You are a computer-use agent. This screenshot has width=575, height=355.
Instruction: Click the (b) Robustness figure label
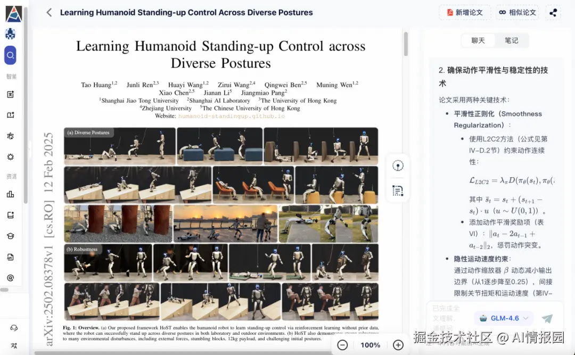[82, 249]
